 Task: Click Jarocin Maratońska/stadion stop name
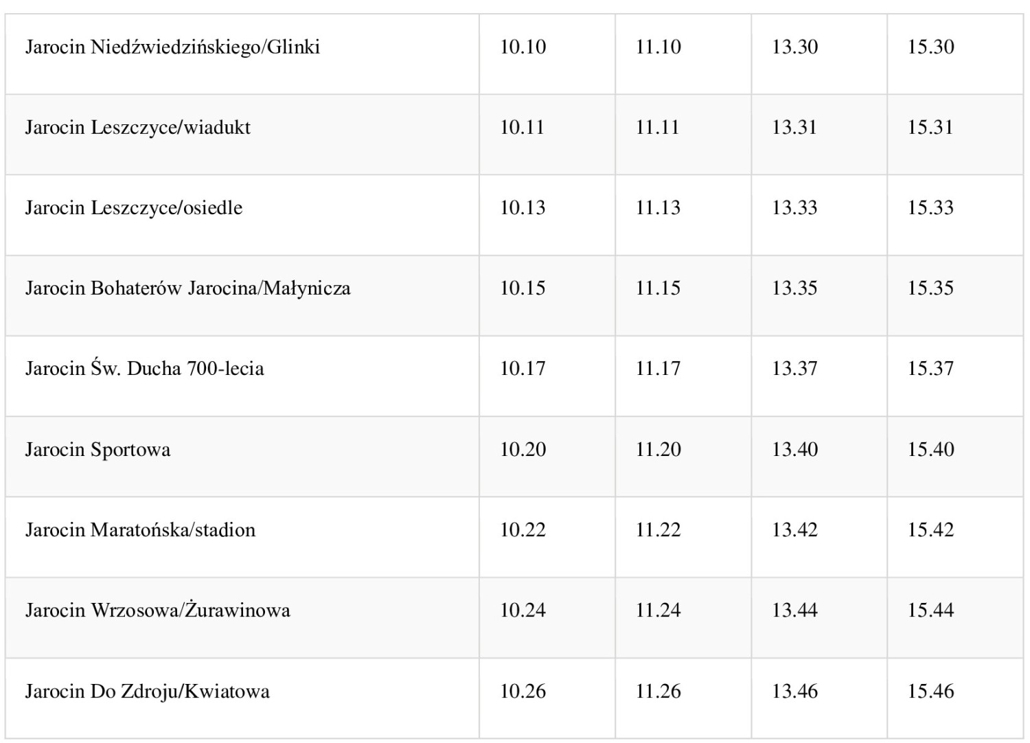[x=140, y=530]
